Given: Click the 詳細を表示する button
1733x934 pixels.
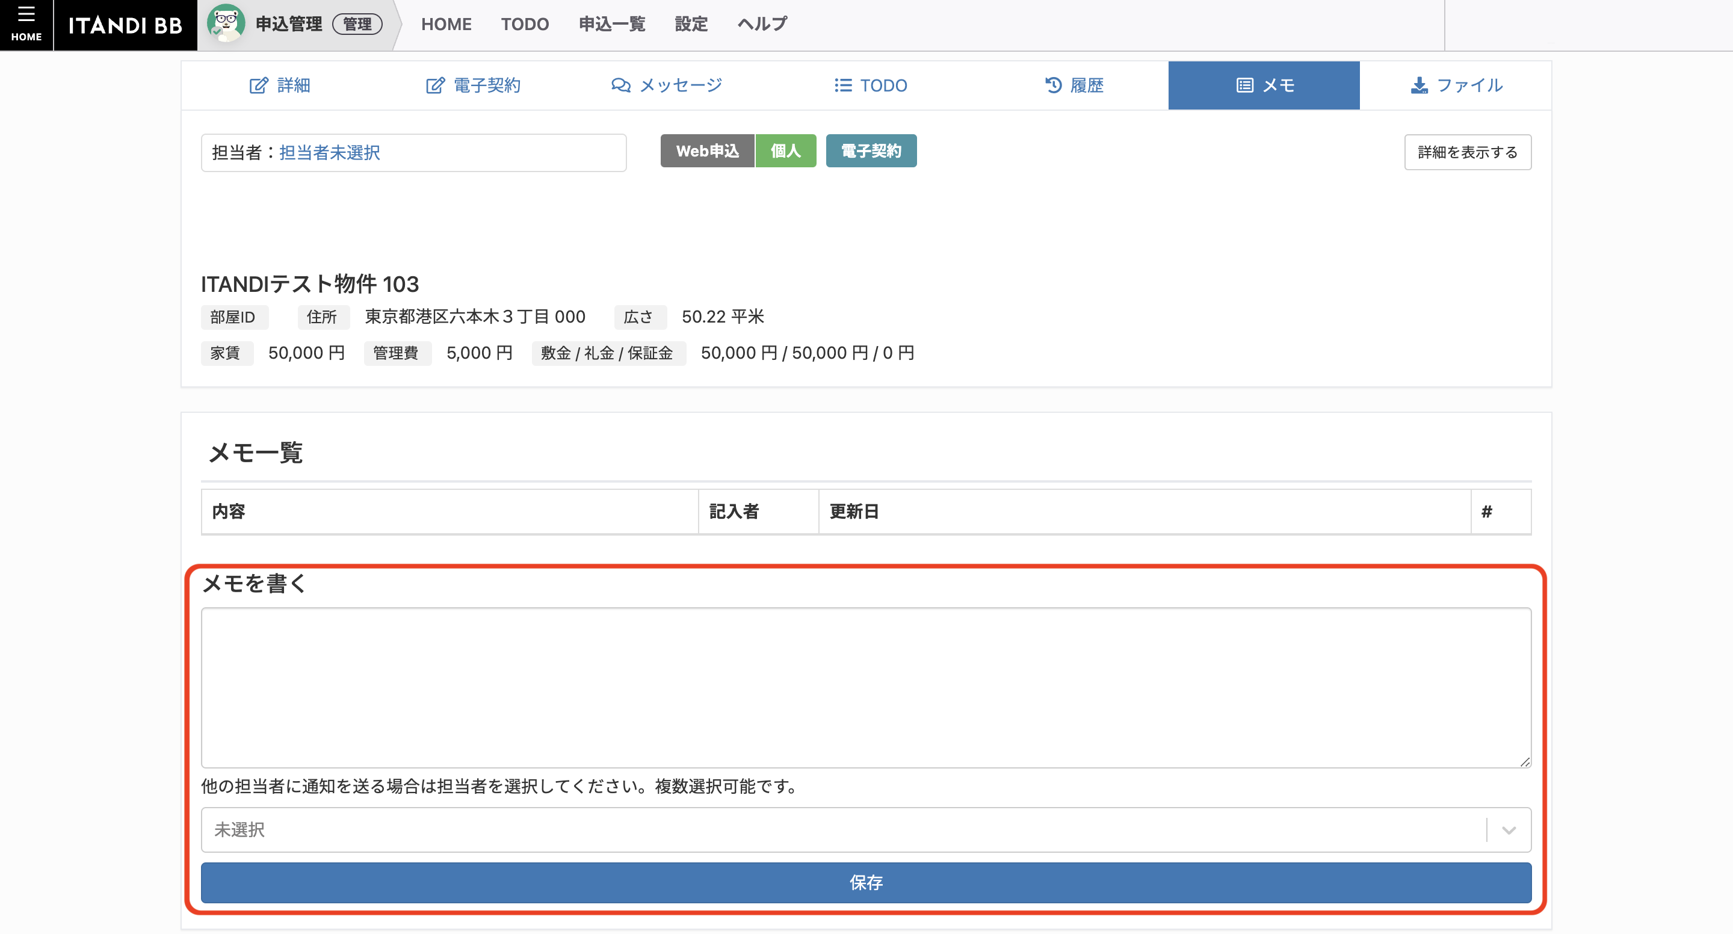Looking at the screenshot, I should (1467, 152).
